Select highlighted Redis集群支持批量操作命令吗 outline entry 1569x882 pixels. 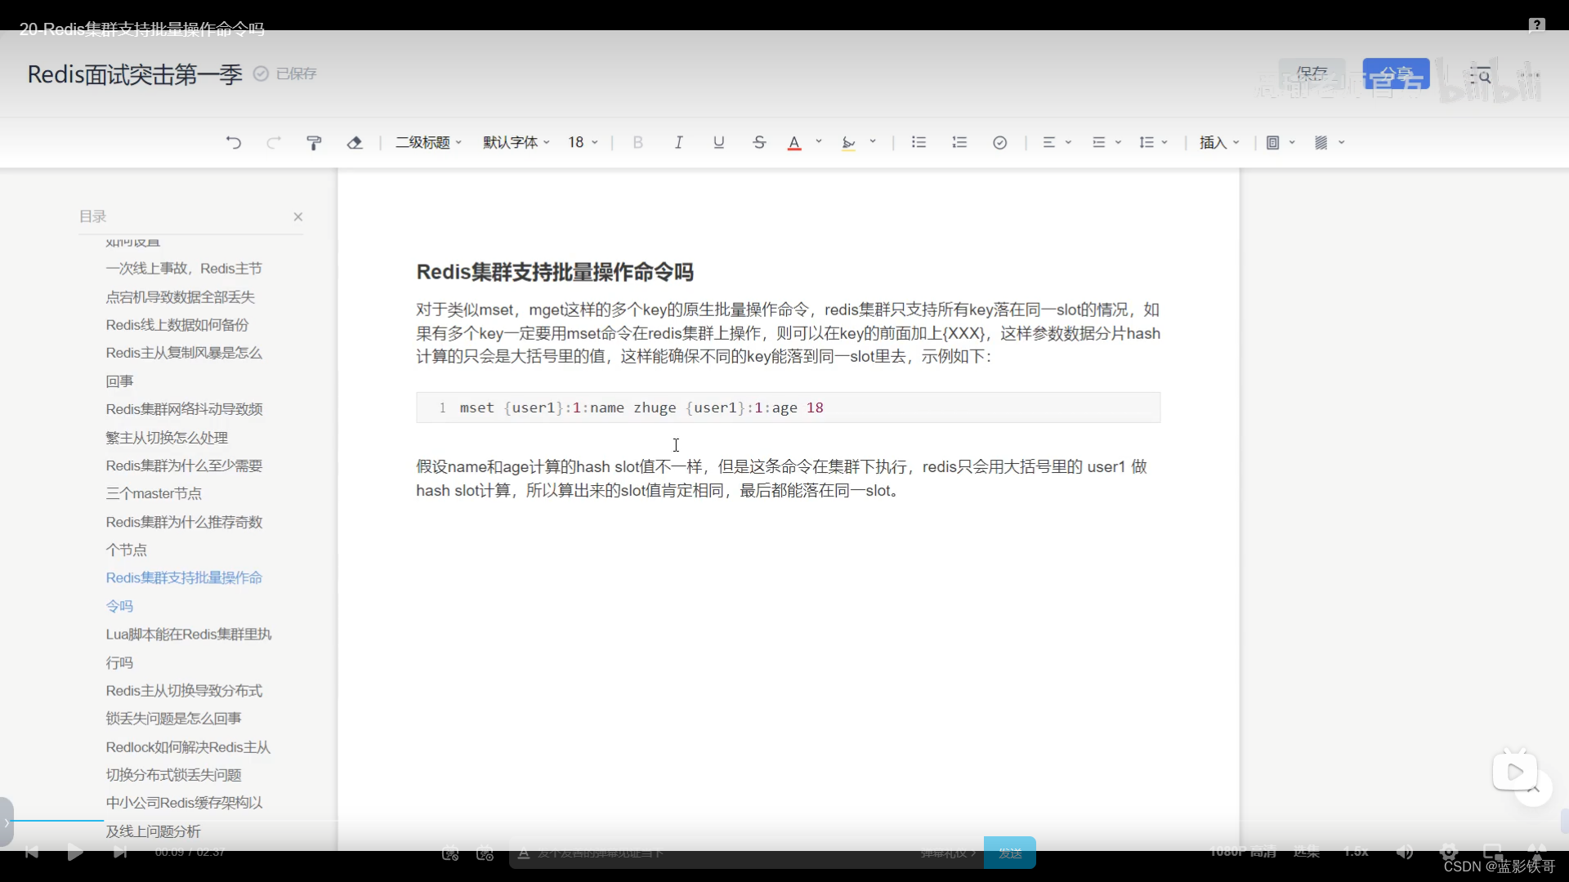[x=184, y=592]
